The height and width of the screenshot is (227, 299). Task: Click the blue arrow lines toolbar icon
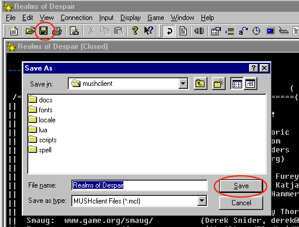coord(229,31)
